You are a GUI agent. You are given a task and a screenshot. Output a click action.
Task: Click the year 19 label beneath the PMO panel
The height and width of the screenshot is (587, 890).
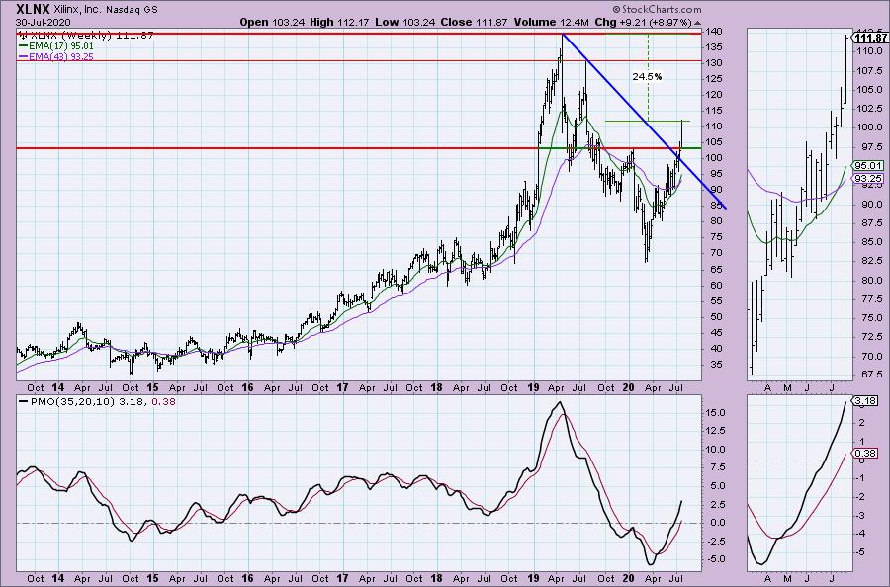(532, 578)
